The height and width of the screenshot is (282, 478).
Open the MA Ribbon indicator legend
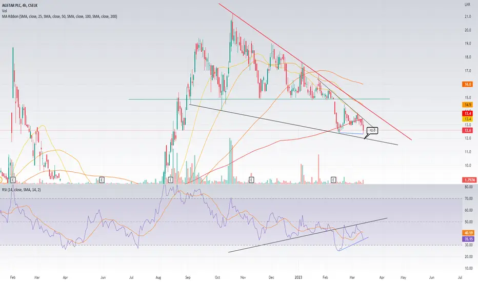click(x=59, y=16)
